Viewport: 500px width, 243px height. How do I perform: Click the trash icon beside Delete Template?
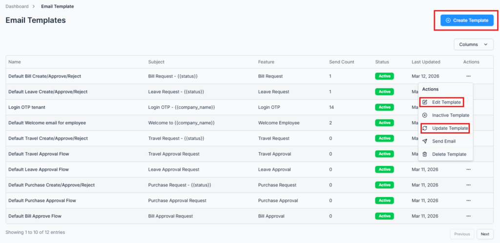click(x=425, y=154)
